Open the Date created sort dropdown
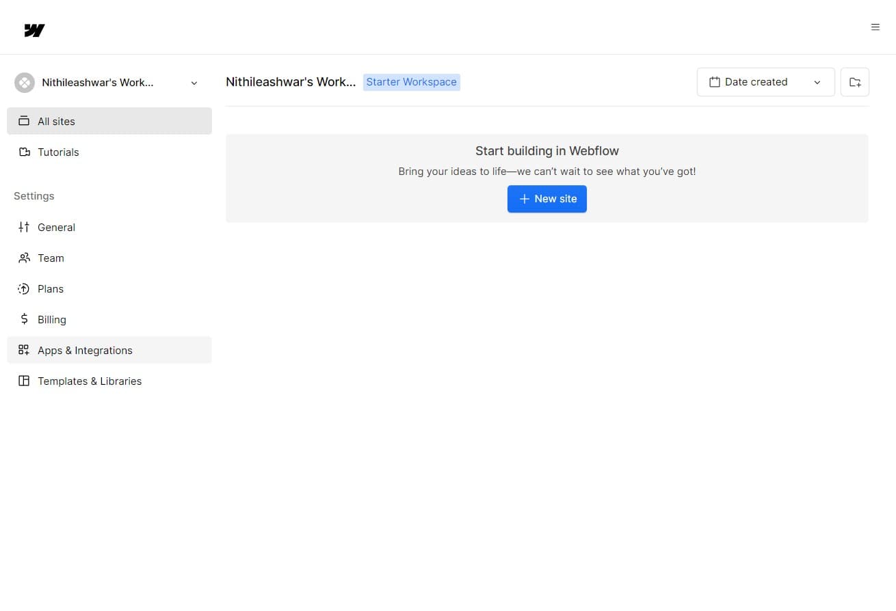Viewport: 896px width, 611px height. click(x=765, y=81)
